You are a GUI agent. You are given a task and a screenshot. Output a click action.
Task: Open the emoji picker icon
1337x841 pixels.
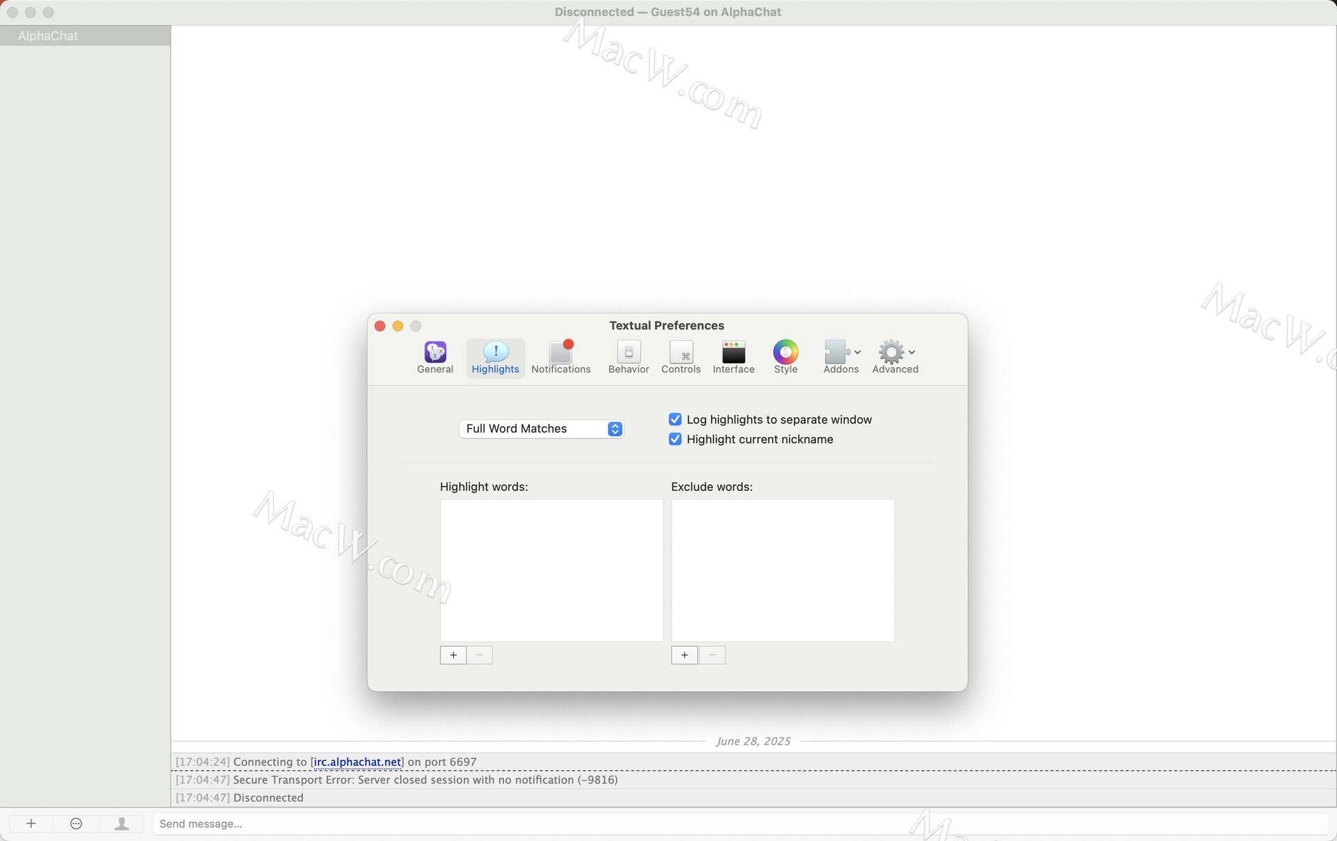tap(77, 824)
